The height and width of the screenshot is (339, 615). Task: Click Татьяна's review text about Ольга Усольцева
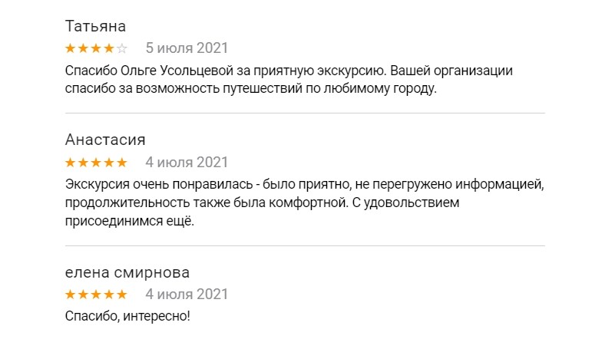[x=289, y=80]
